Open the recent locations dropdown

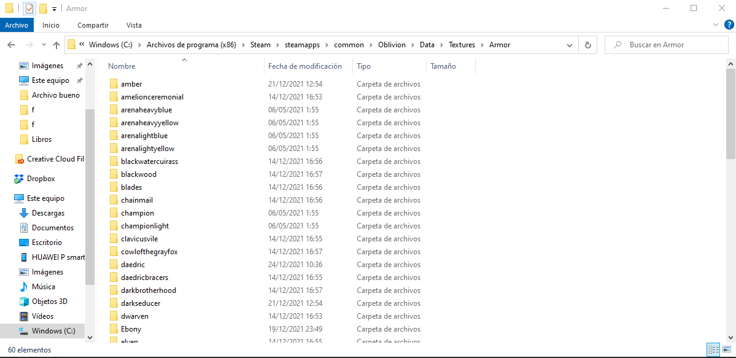click(44, 45)
